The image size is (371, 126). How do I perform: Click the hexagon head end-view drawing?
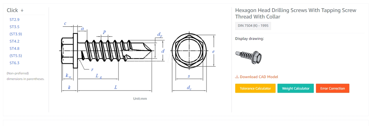point(189,51)
